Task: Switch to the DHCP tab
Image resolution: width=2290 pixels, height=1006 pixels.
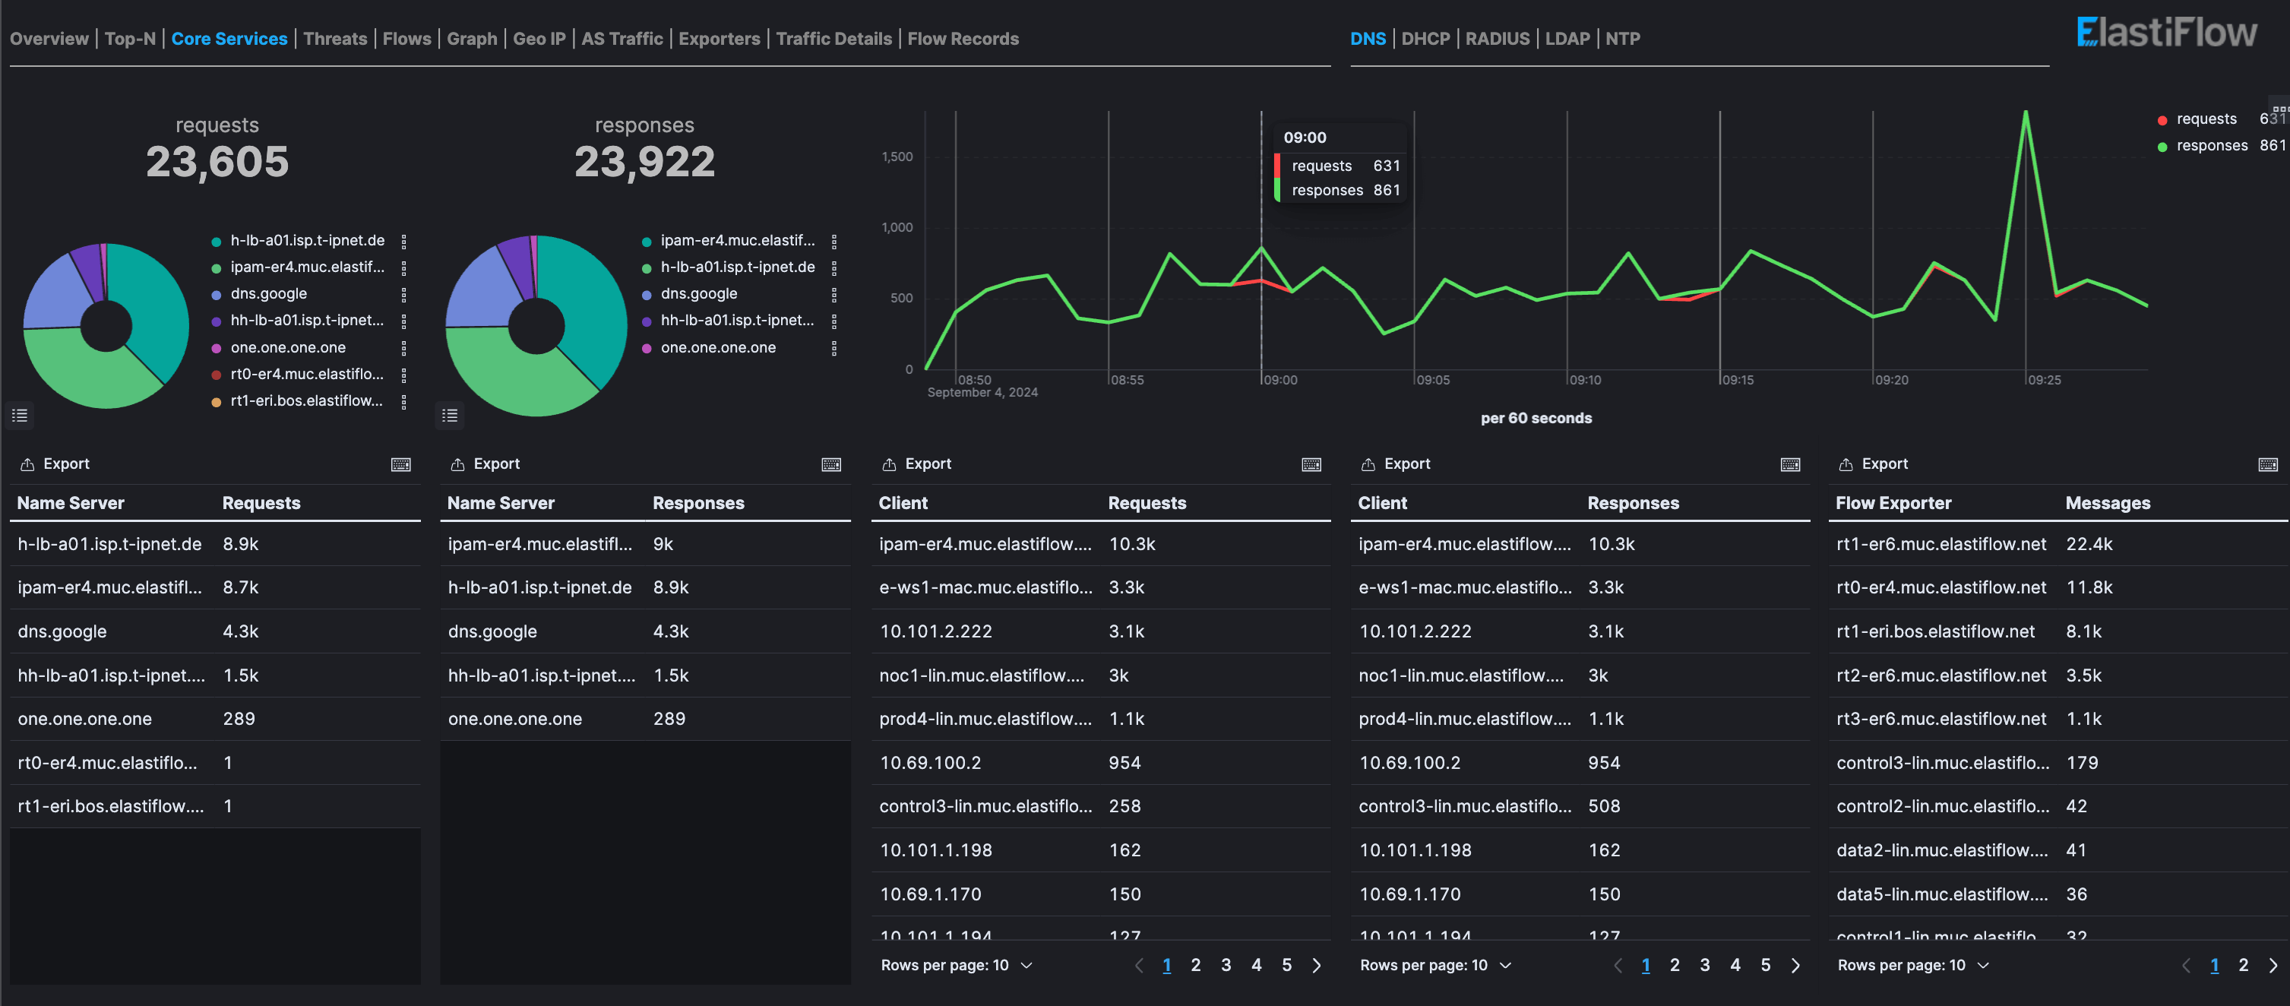Action: pyautogui.click(x=1426, y=38)
